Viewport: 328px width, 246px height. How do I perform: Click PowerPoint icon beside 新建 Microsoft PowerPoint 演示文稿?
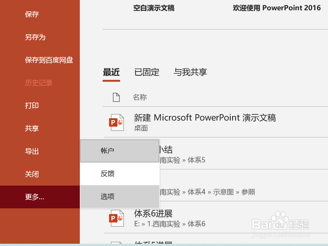(x=116, y=122)
